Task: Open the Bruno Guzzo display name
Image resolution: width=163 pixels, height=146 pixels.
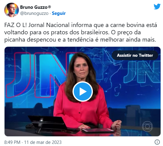Action: tap(34, 7)
